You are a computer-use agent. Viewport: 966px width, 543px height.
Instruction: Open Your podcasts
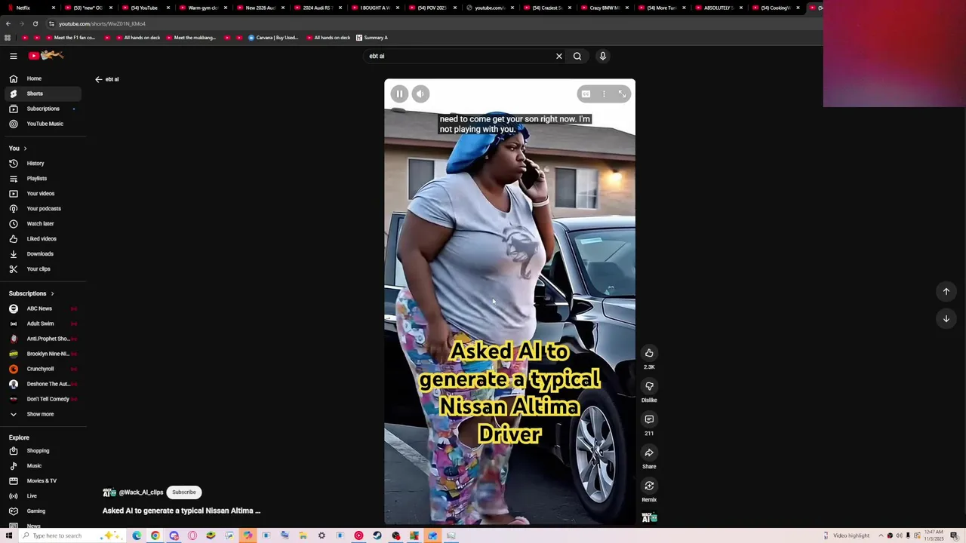[x=43, y=208]
